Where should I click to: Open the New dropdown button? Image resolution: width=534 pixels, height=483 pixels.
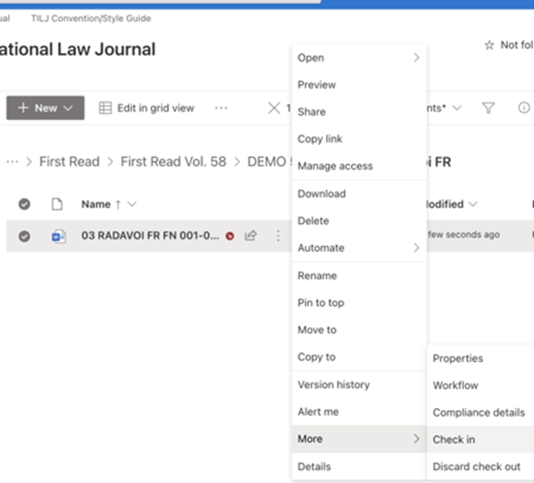click(46, 108)
